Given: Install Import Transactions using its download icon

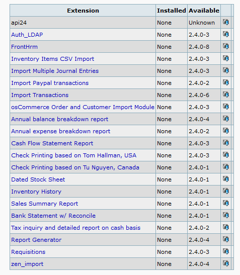Looking at the screenshot, I should 226,95.
